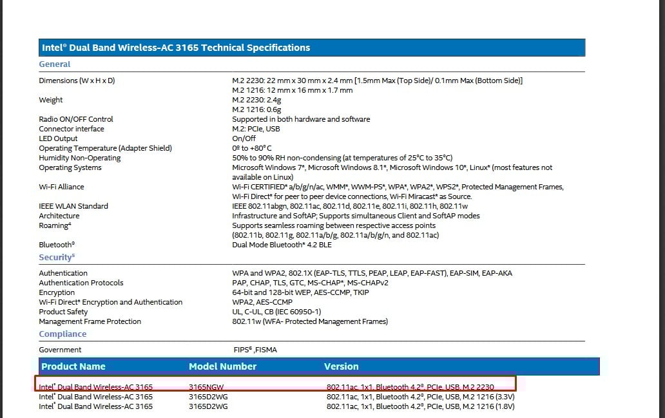Select "Supports seamless roaming between respective access points"
665x418 pixels.
pyautogui.click(x=334, y=225)
